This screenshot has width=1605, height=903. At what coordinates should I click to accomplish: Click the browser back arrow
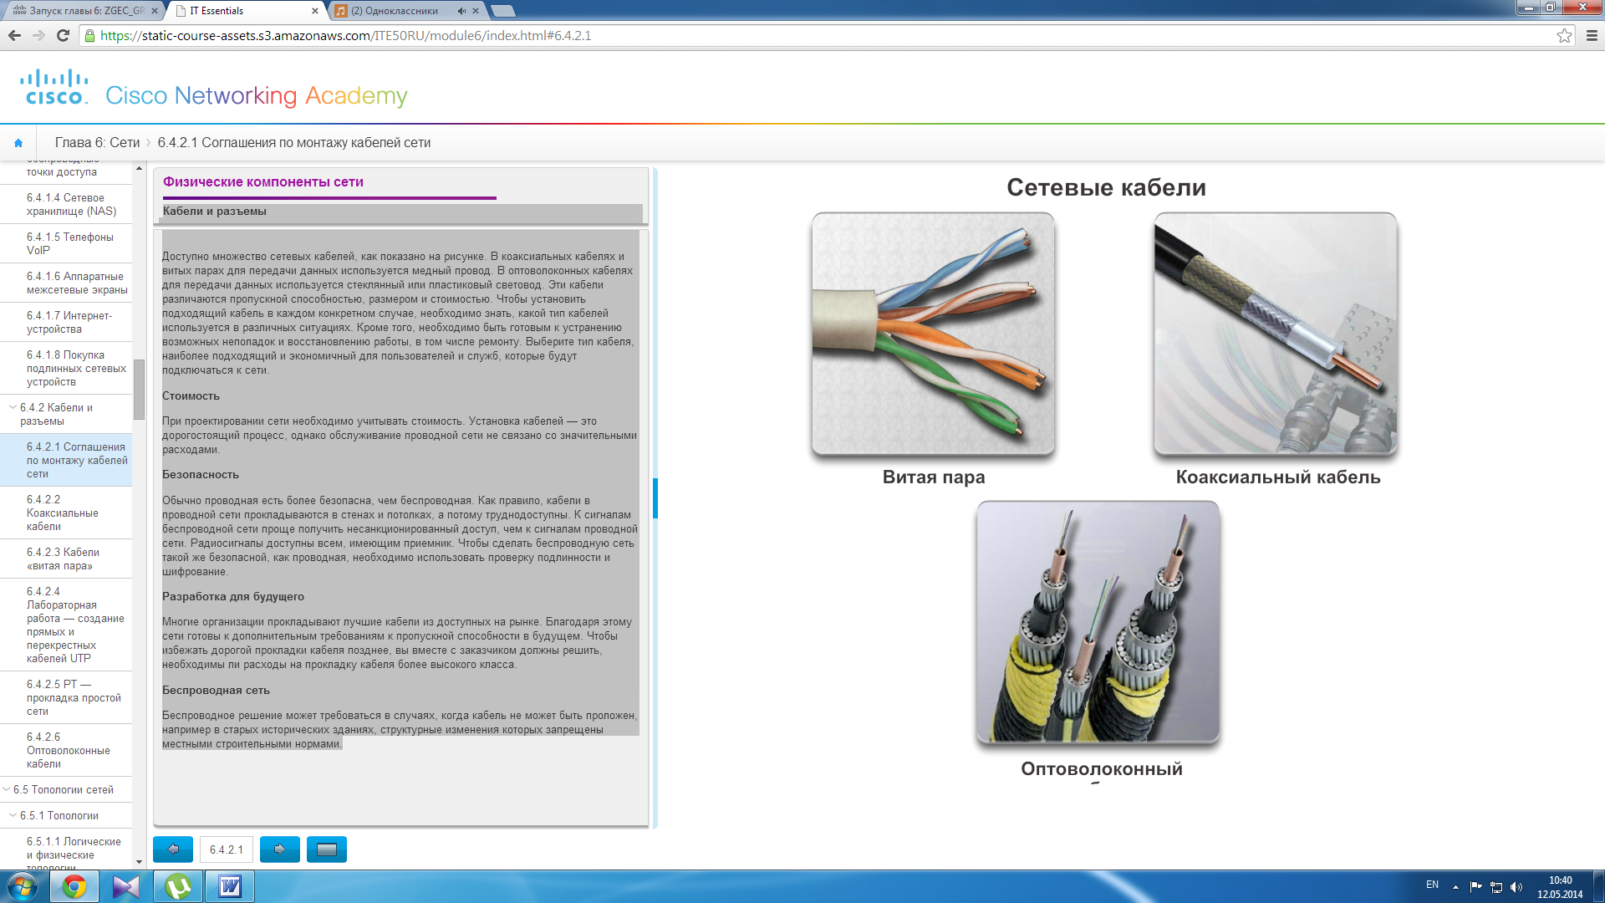(14, 35)
